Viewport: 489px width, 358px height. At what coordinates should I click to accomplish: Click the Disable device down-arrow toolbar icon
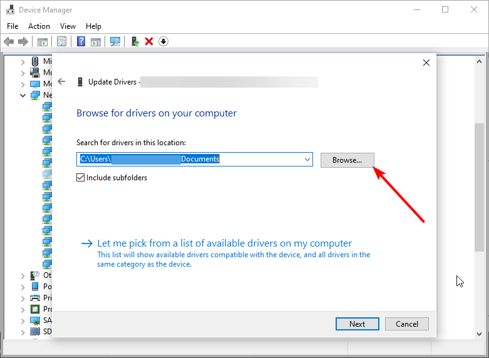coord(163,41)
